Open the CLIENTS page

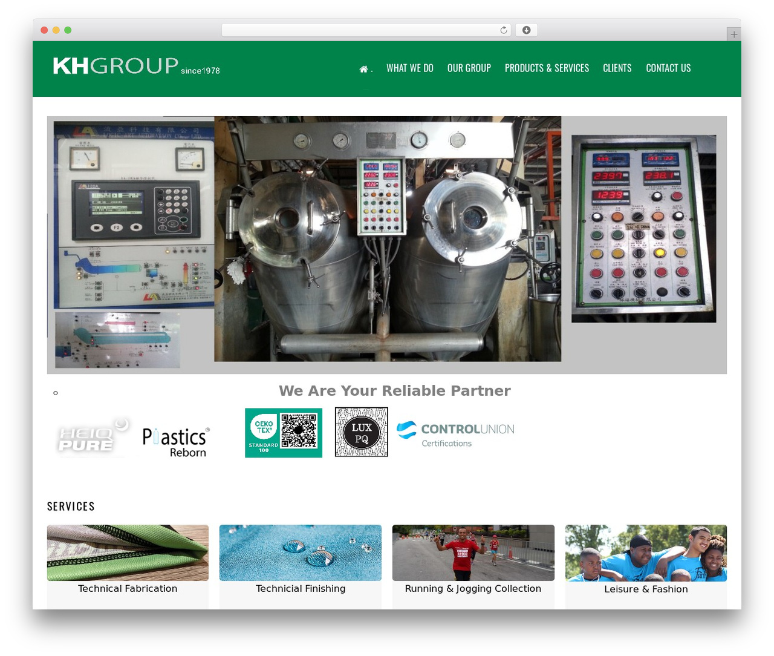(617, 68)
